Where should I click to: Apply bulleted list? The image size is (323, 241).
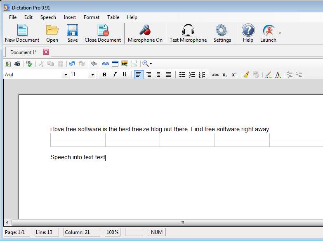[182, 75]
